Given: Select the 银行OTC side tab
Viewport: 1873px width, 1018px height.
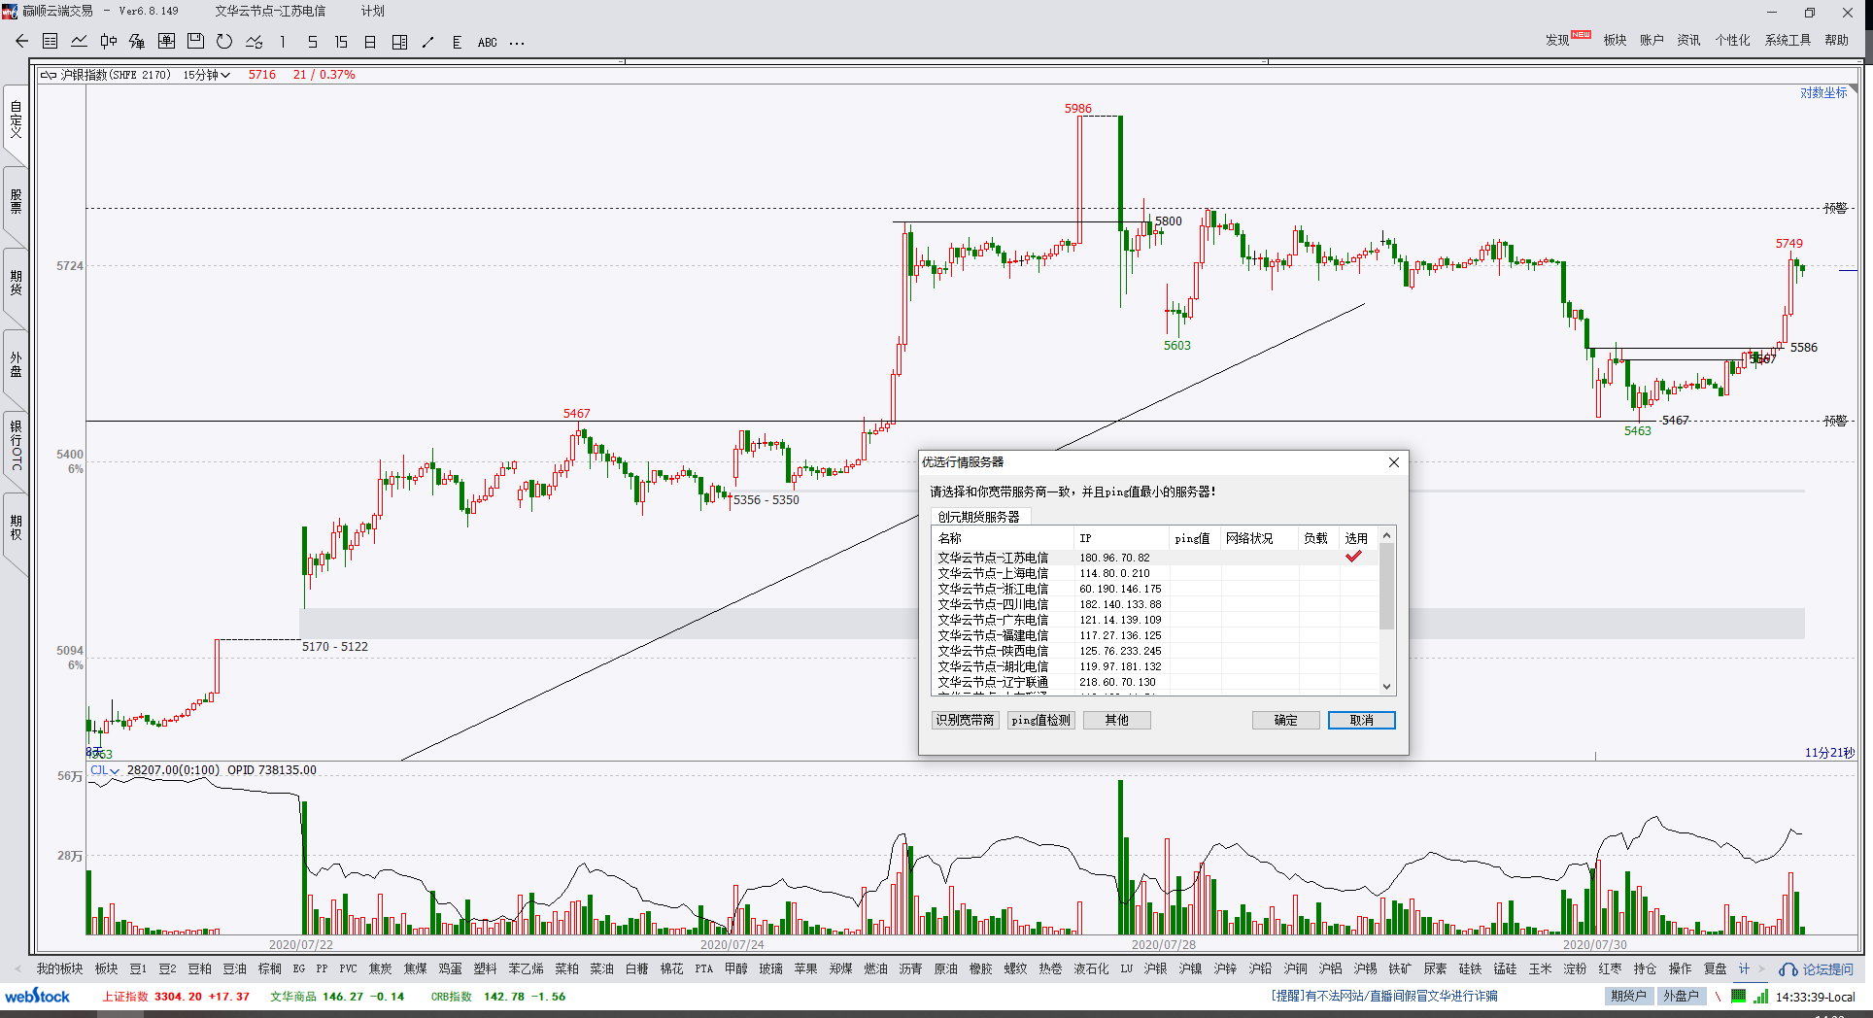Looking at the screenshot, I should (16, 446).
